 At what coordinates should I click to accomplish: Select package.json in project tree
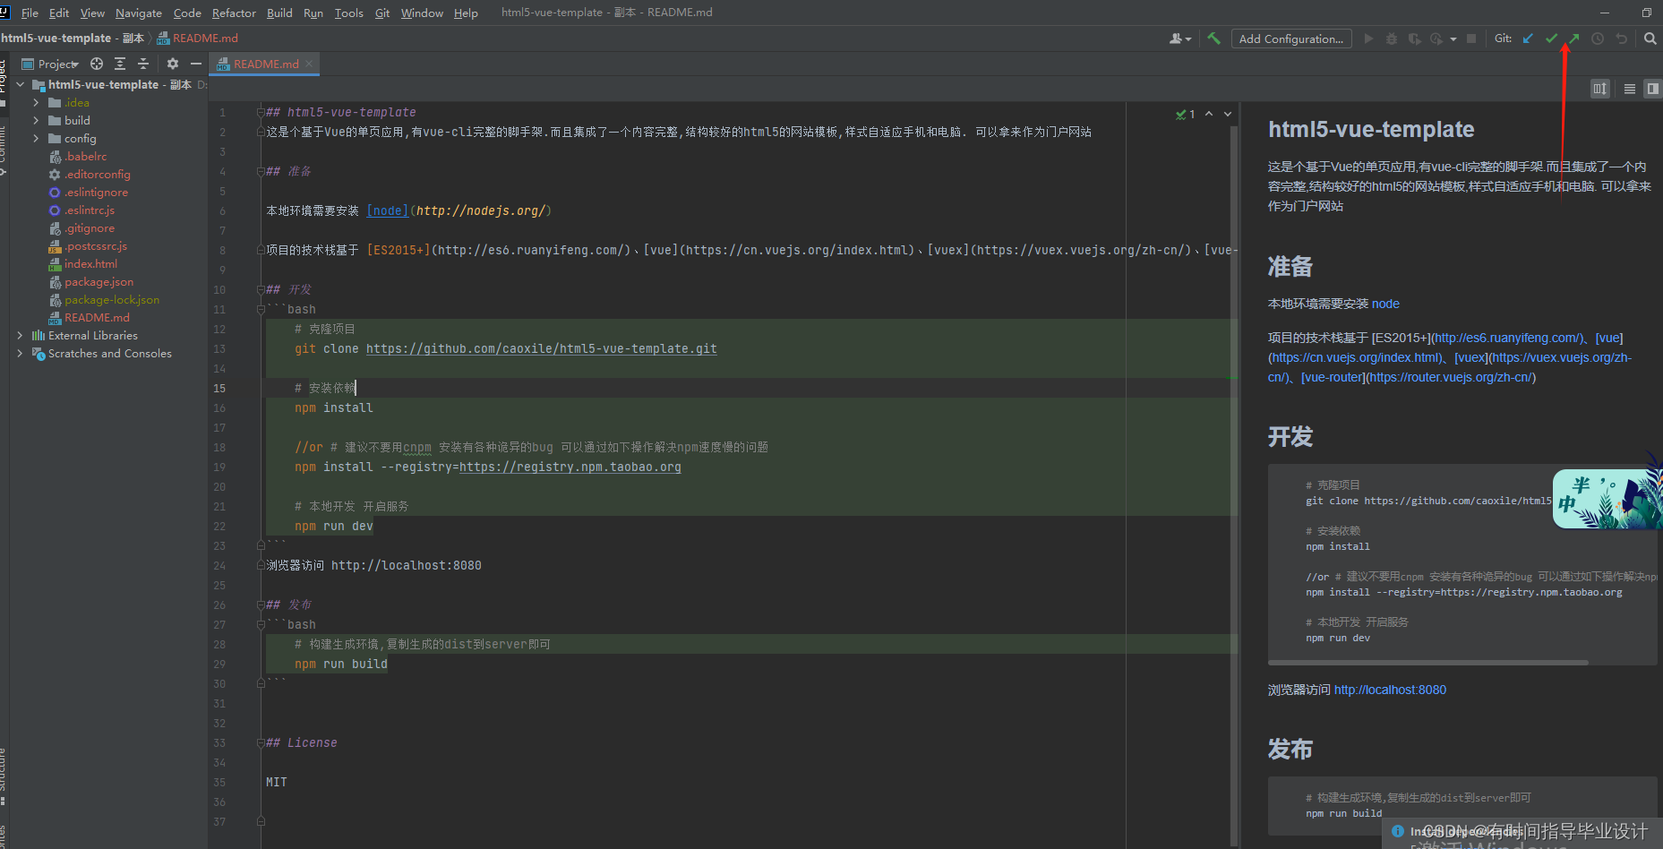click(x=99, y=281)
